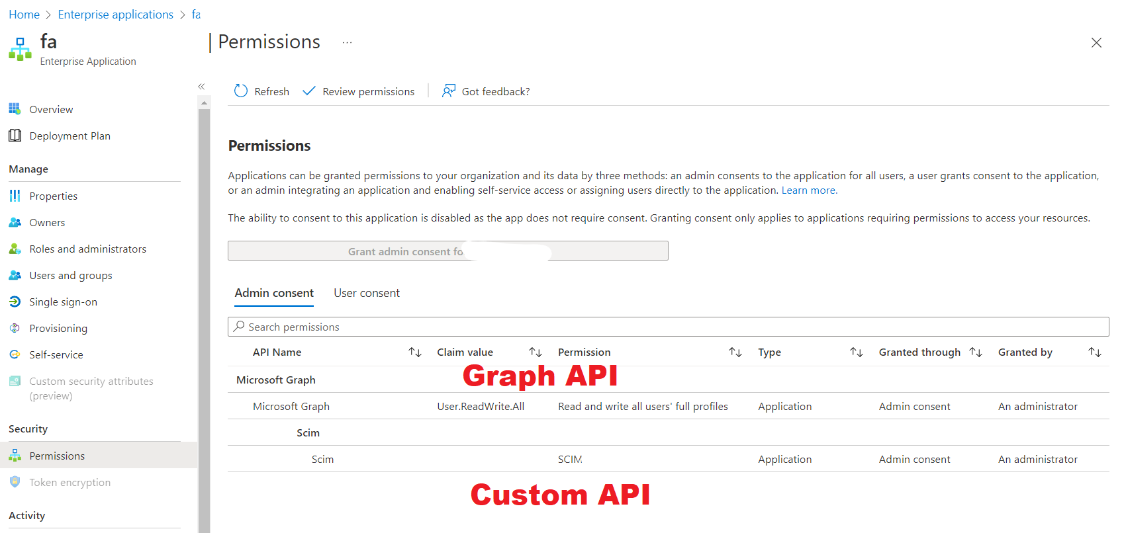
Task: Click Scim API name cell in table
Action: tap(322, 459)
